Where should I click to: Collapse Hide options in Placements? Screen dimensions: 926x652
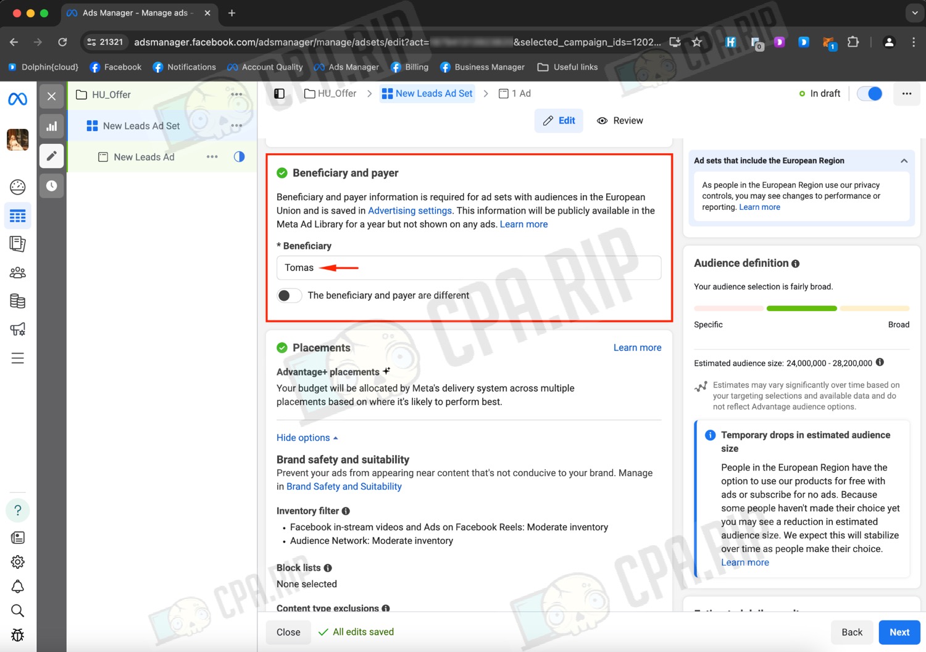(307, 438)
